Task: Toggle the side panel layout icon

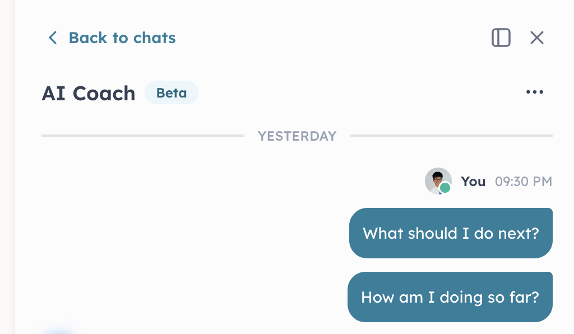Action: point(501,38)
